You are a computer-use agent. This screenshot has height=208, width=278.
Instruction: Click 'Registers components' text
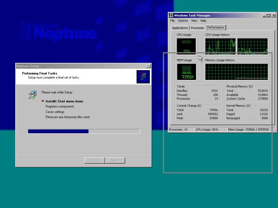click(60, 106)
